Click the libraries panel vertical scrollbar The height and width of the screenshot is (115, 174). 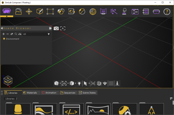[173, 103]
